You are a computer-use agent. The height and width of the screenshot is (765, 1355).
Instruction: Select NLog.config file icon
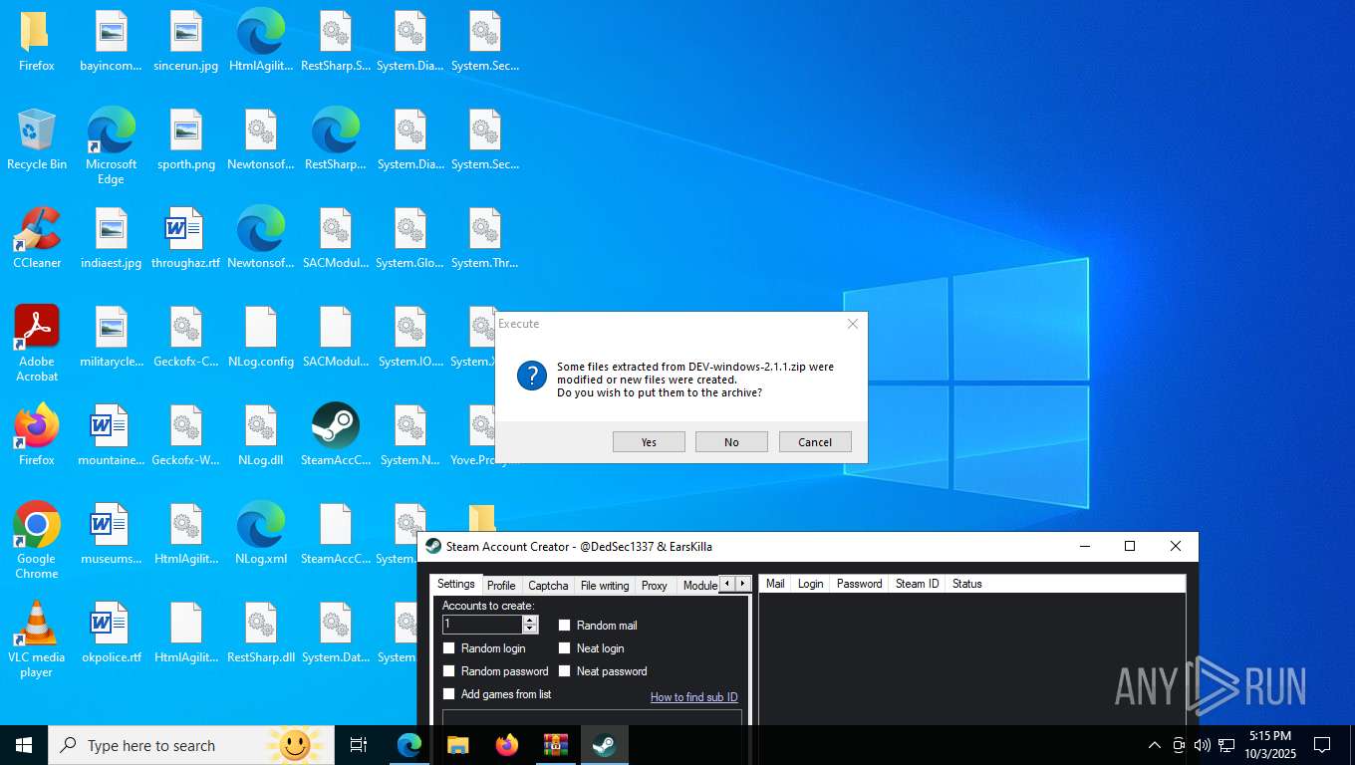(261, 338)
